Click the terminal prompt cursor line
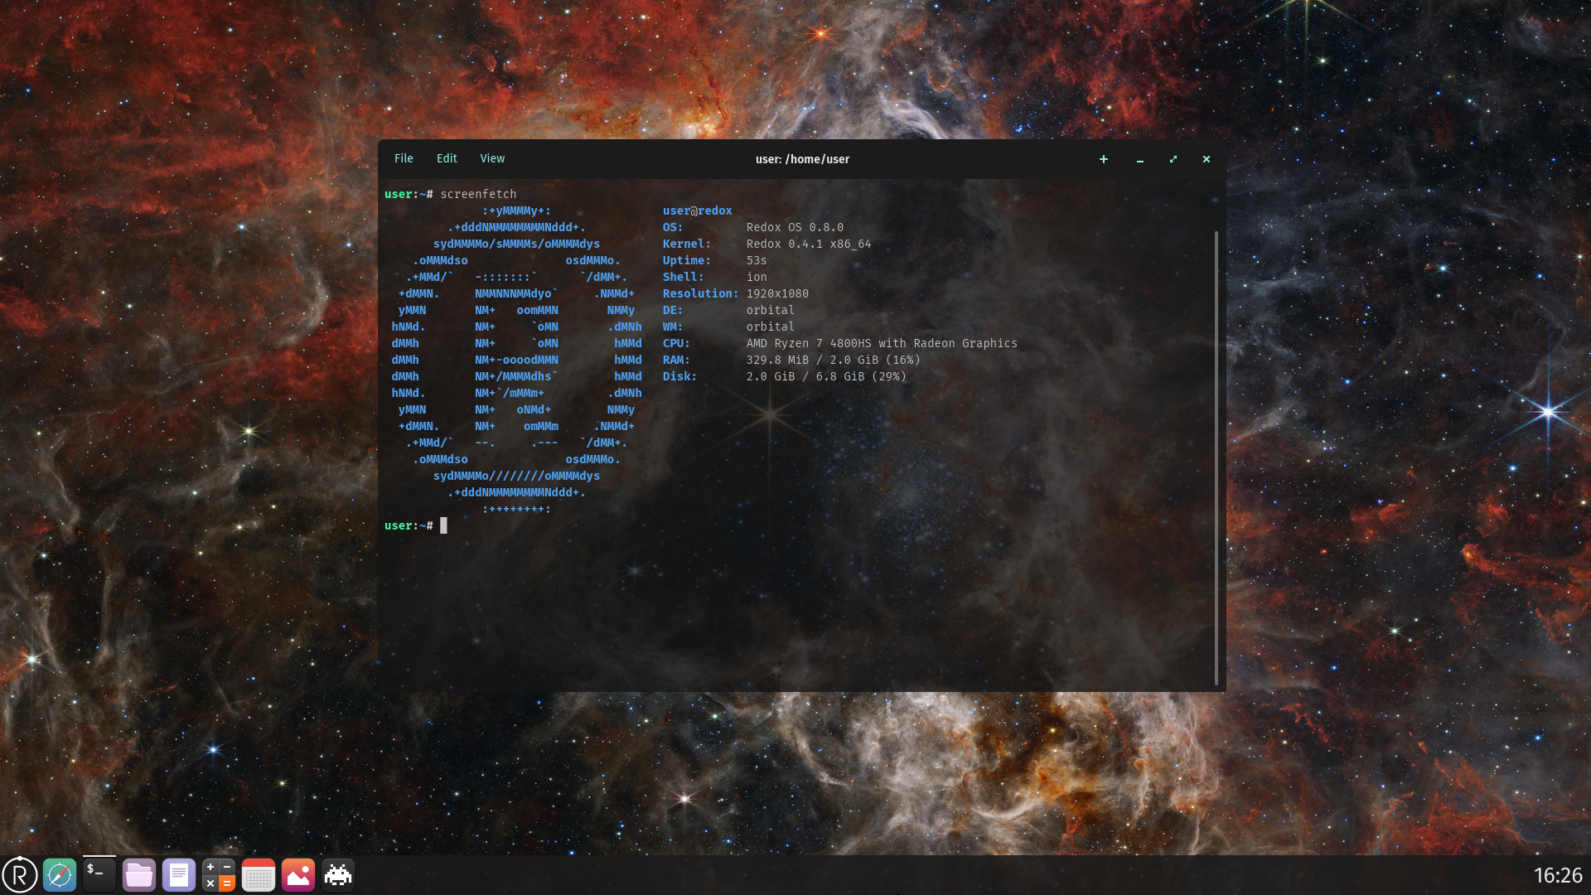Image resolution: width=1591 pixels, height=895 pixels. point(444,525)
